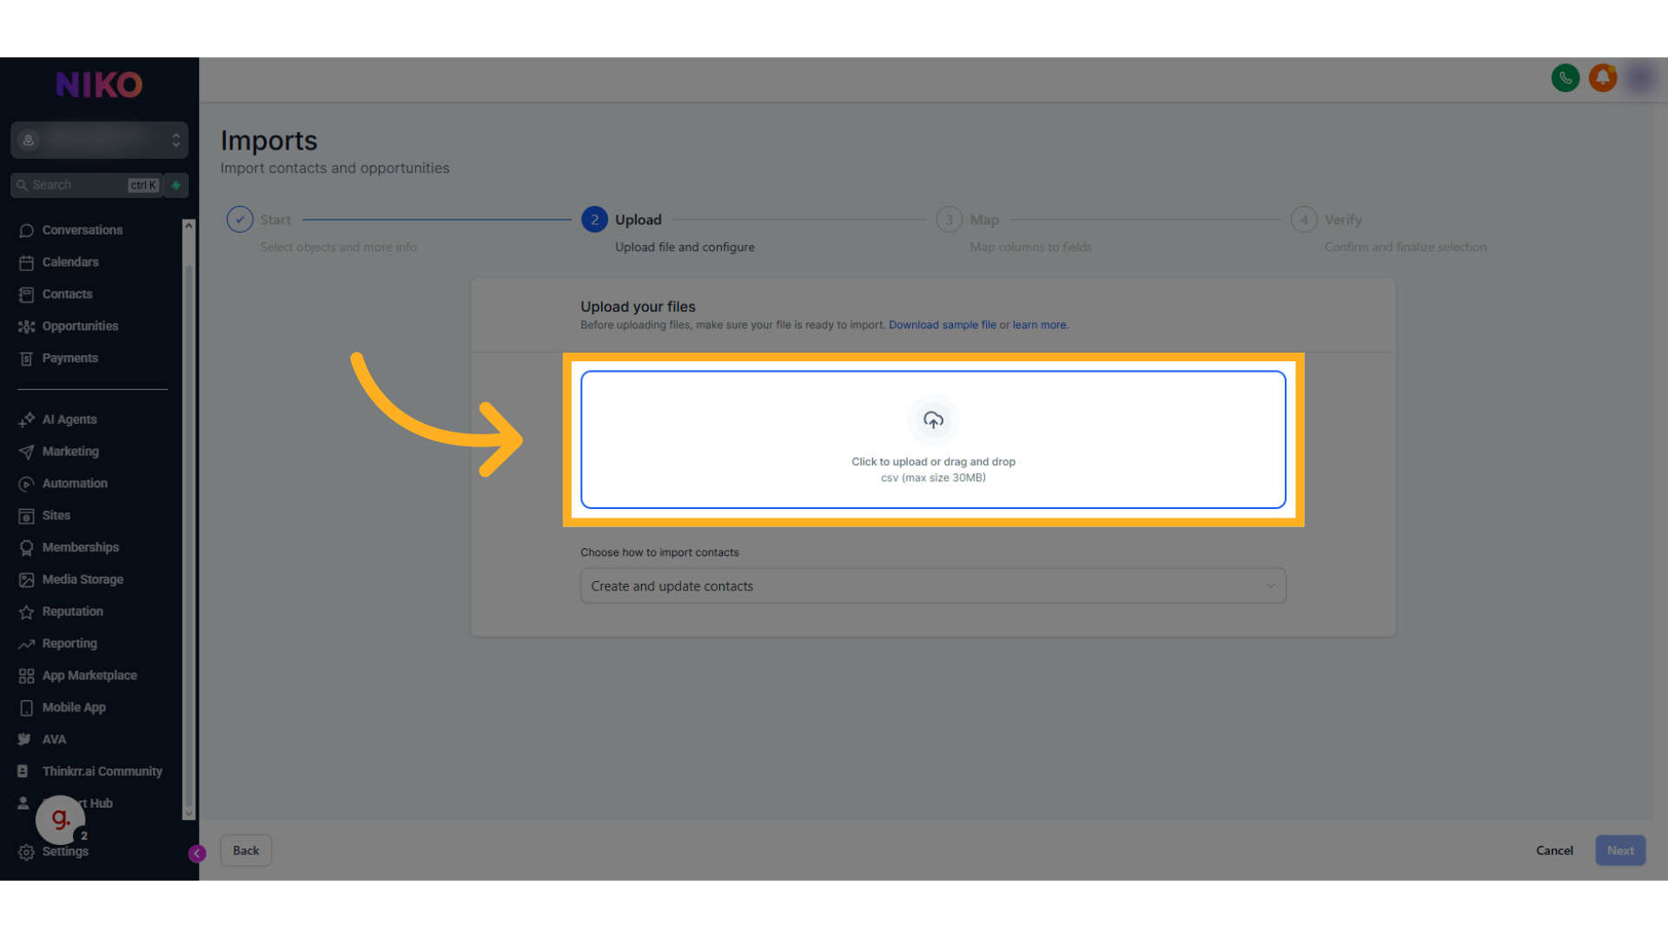Screen dimensions: 1668x938
Task: Click the sidebar Search field
Action: click(x=78, y=185)
